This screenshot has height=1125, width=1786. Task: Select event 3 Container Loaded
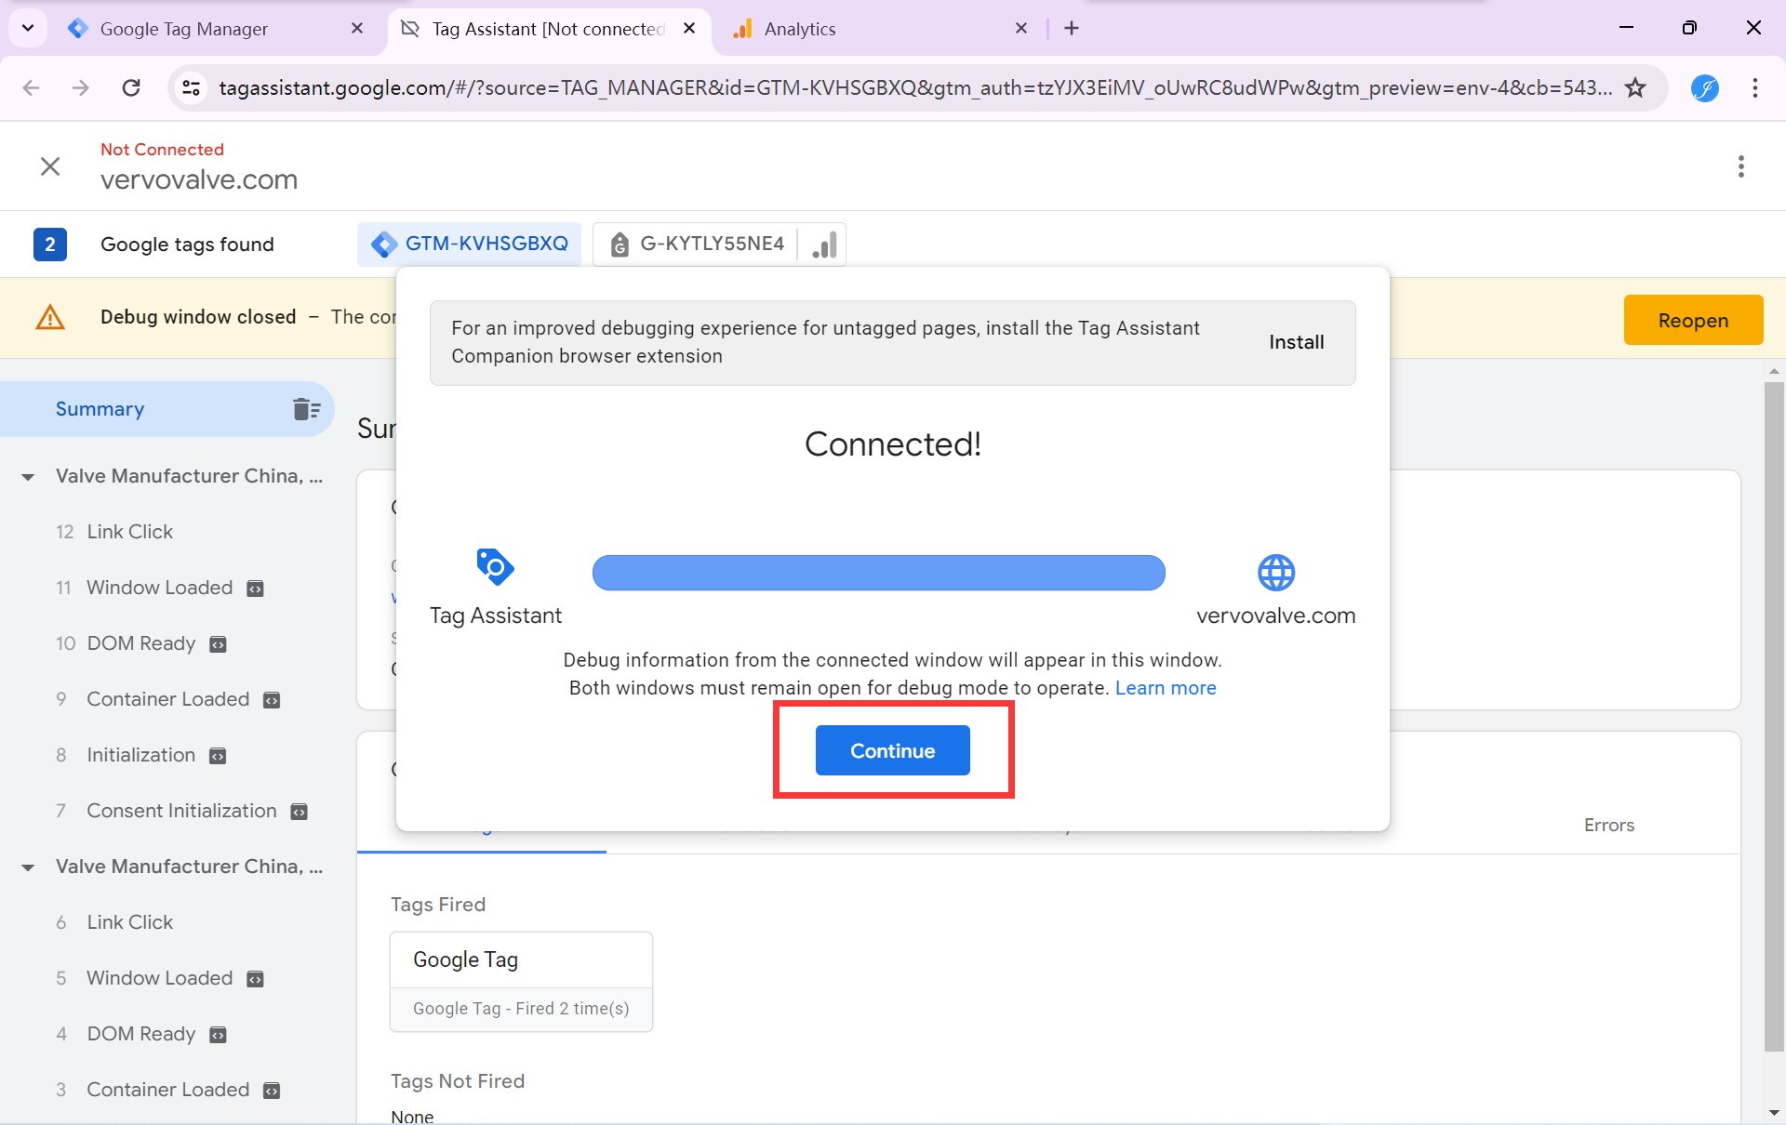(167, 1090)
